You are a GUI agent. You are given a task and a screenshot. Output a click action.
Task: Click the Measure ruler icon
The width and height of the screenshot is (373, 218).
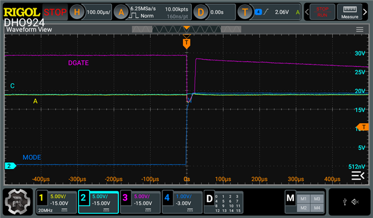click(x=350, y=12)
